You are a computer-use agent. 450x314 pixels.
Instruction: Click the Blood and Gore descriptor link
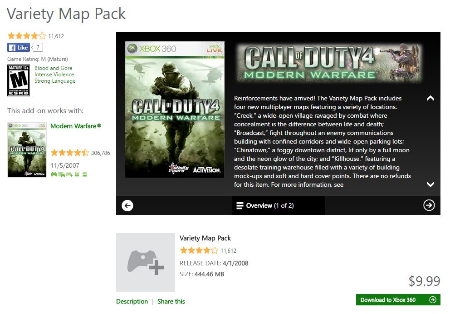53,68
